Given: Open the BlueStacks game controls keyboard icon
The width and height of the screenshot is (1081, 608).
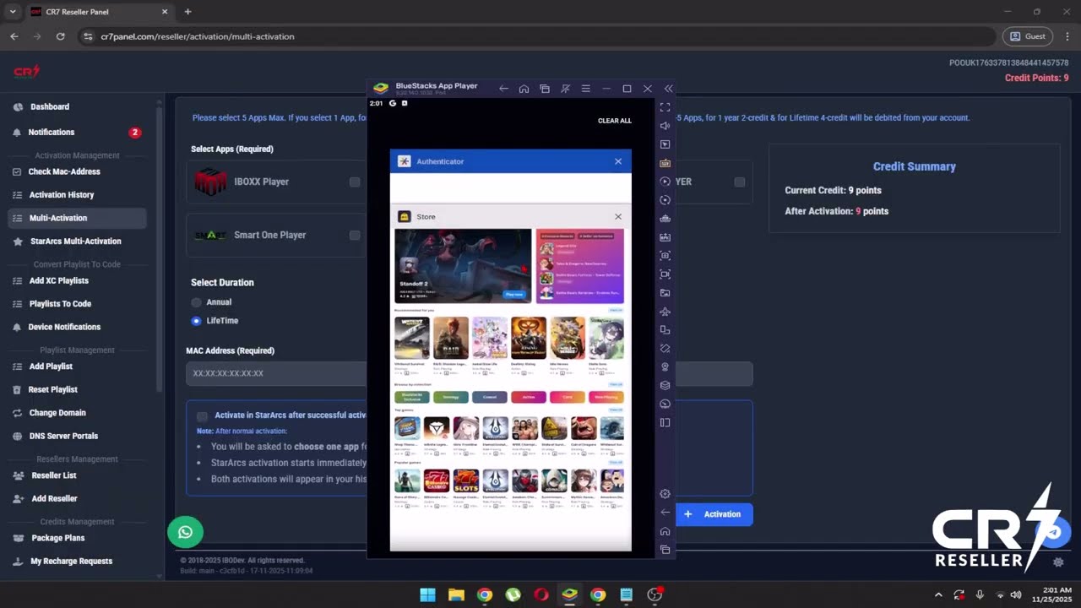Looking at the screenshot, I should (x=665, y=163).
